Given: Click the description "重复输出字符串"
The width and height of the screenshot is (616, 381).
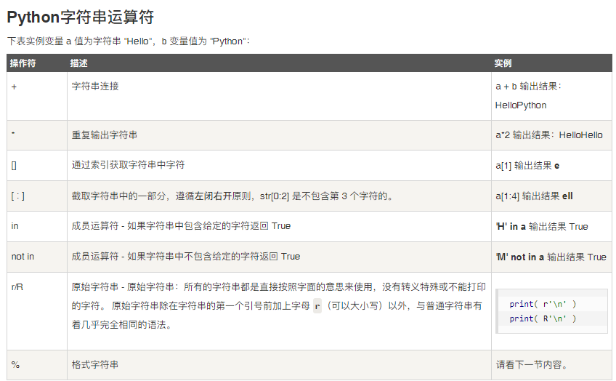Looking at the screenshot, I should coord(105,135).
